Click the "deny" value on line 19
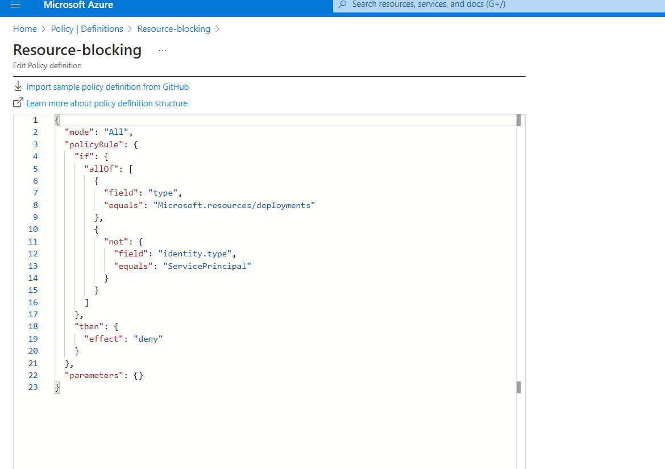The image size is (665, 469). tap(148, 339)
